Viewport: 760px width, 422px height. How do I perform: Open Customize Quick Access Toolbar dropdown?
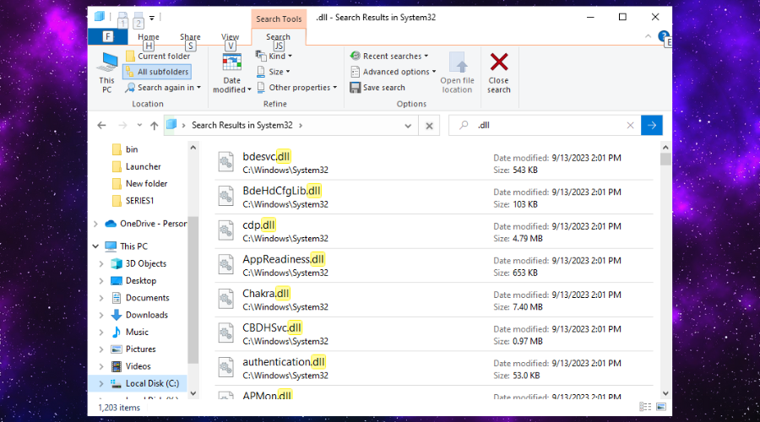(152, 18)
